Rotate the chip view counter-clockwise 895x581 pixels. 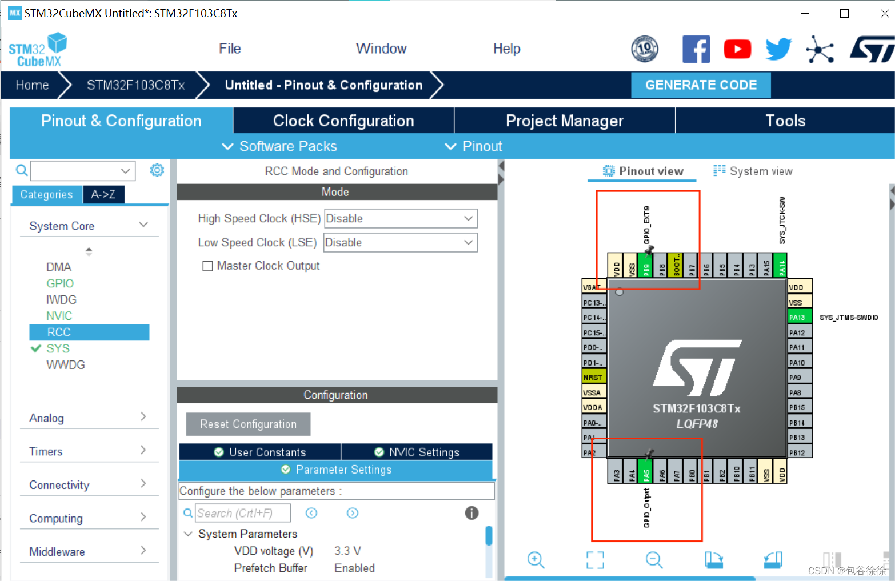point(773,560)
